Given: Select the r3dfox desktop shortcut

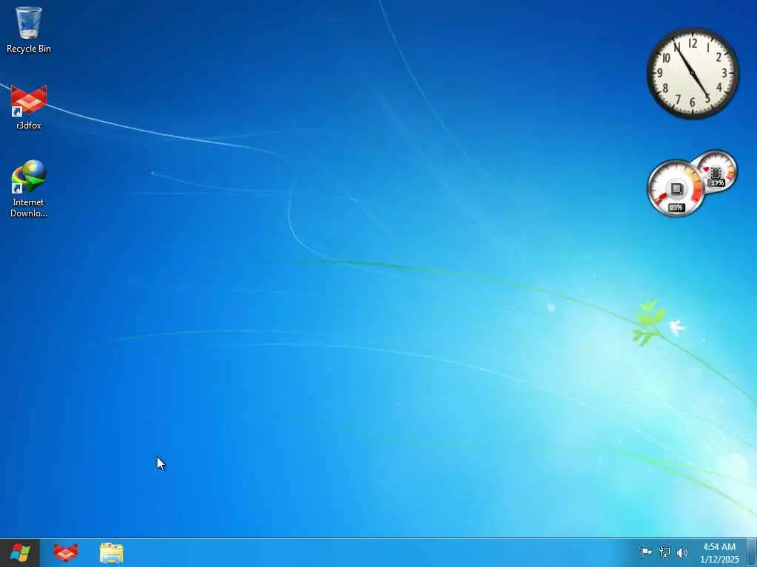Looking at the screenshot, I should pos(29,107).
